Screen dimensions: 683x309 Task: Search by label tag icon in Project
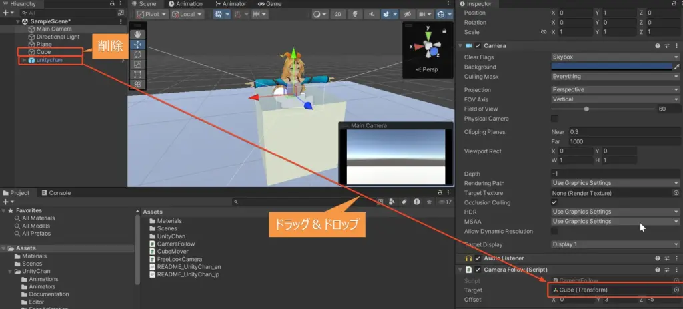coord(404,202)
